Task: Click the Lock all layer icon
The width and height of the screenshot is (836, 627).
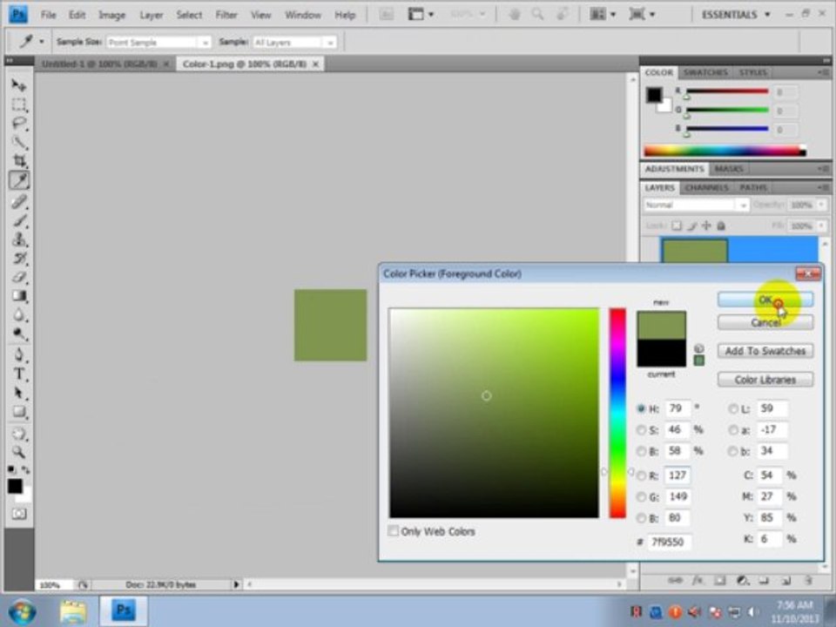Action: click(721, 226)
